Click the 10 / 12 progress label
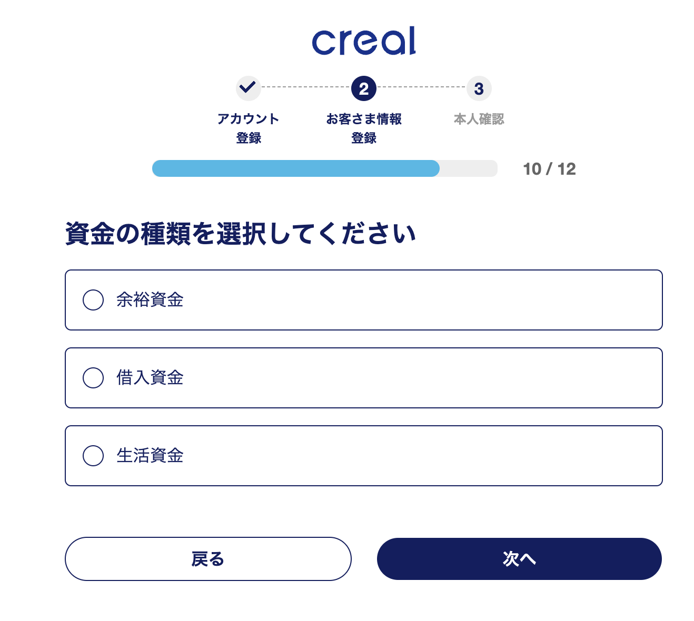694x621 pixels. click(550, 168)
